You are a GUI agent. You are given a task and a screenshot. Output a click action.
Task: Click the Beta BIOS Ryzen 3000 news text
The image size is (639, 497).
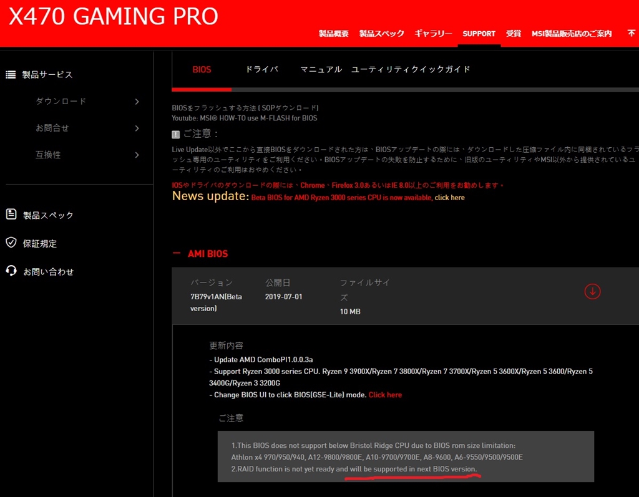click(342, 198)
